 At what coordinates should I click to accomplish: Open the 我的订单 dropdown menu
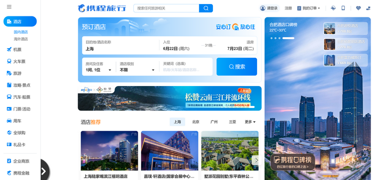(x=308, y=8)
